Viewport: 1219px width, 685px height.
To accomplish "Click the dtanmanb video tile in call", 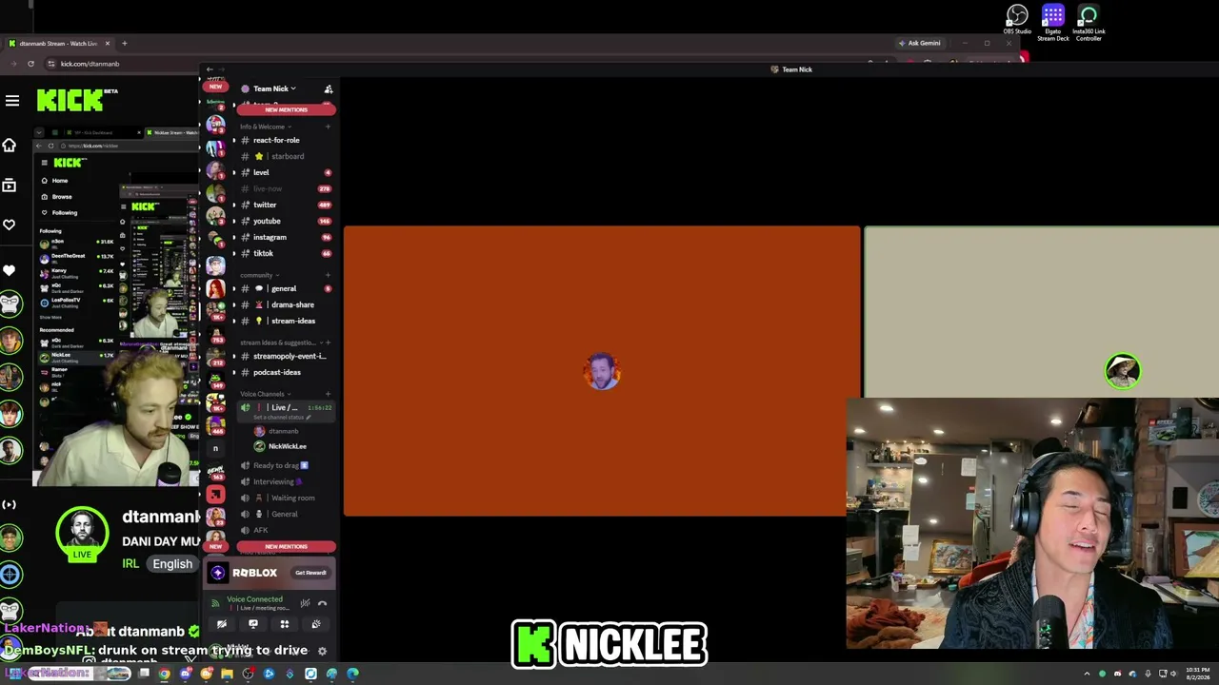I will coord(602,371).
